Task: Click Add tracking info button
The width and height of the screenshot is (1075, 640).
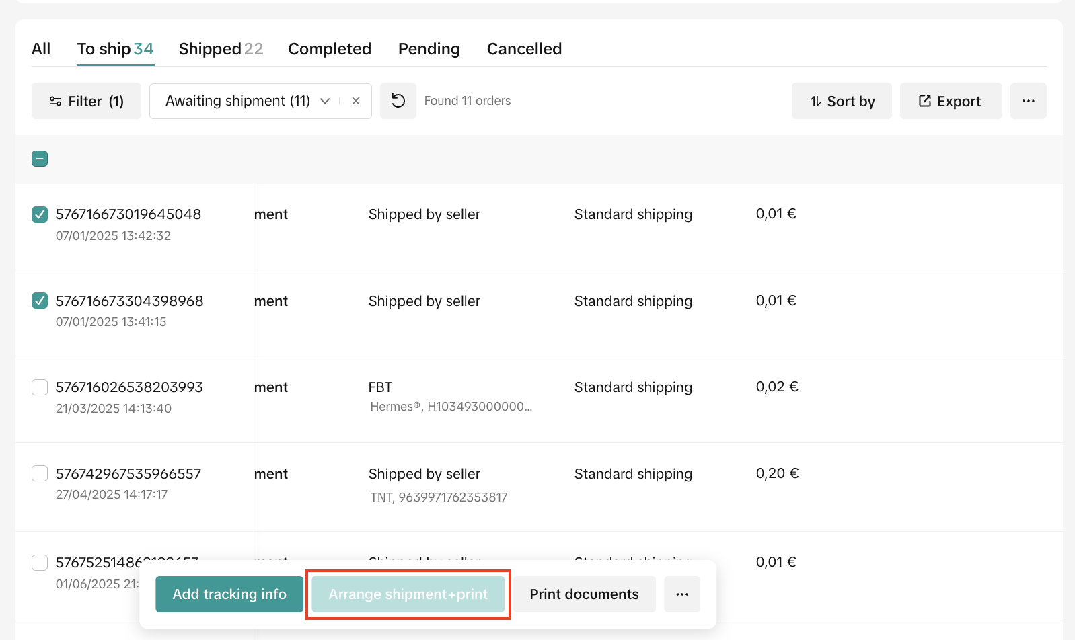Action: click(x=229, y=594)
